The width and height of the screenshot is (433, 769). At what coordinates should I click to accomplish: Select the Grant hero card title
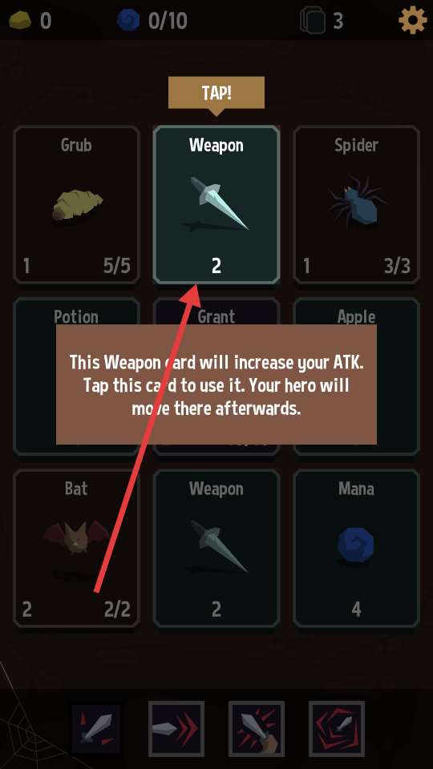(216, 317)
